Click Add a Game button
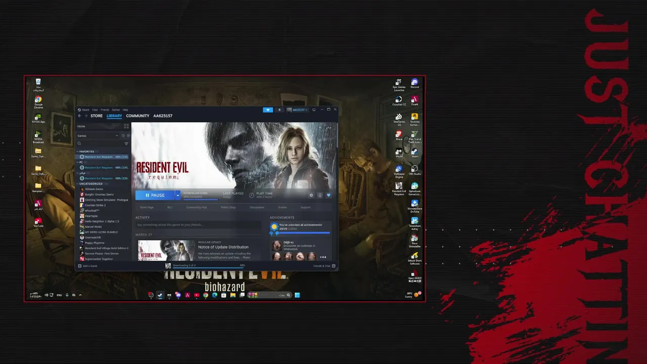 coord(87,266)
